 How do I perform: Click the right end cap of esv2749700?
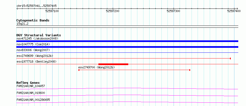click(190, 70)
